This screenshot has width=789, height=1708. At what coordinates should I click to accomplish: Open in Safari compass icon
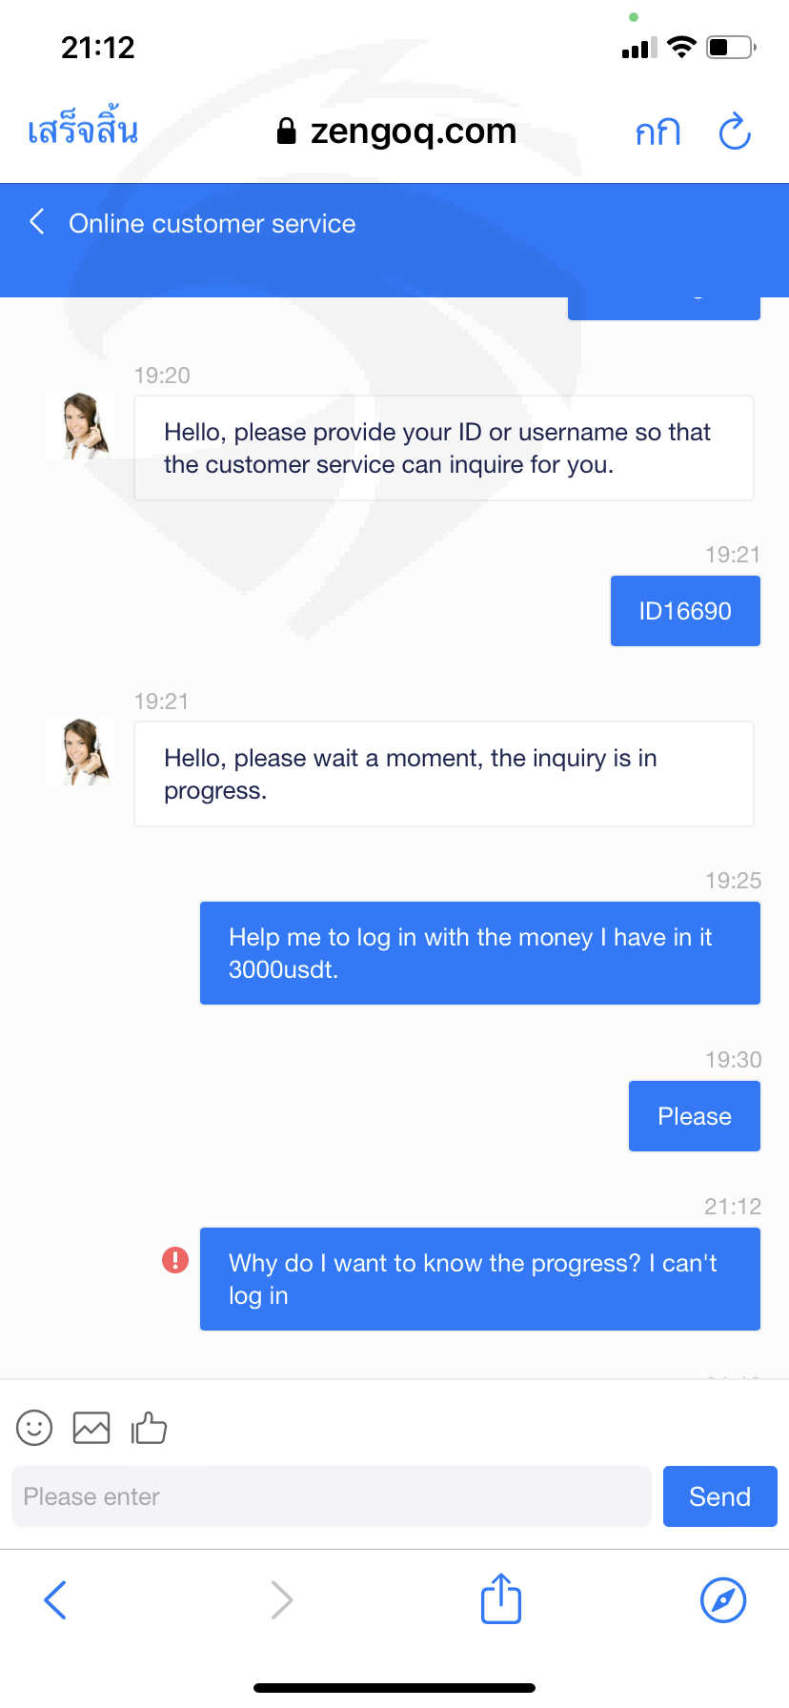coord(723,1599)
